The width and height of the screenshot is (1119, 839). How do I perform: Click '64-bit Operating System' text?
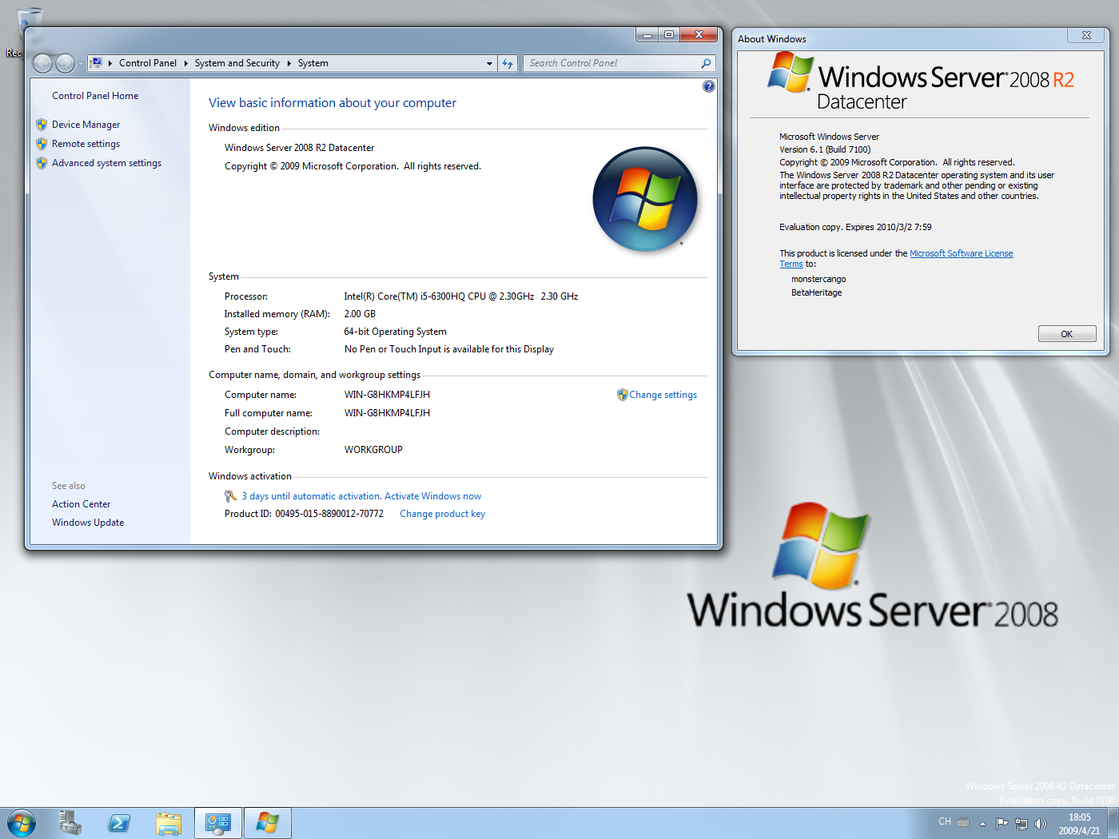point(395,332)
